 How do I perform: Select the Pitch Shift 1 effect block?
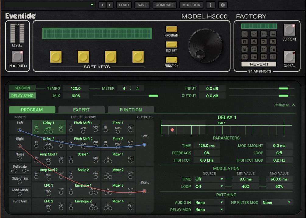click(83, 127)
